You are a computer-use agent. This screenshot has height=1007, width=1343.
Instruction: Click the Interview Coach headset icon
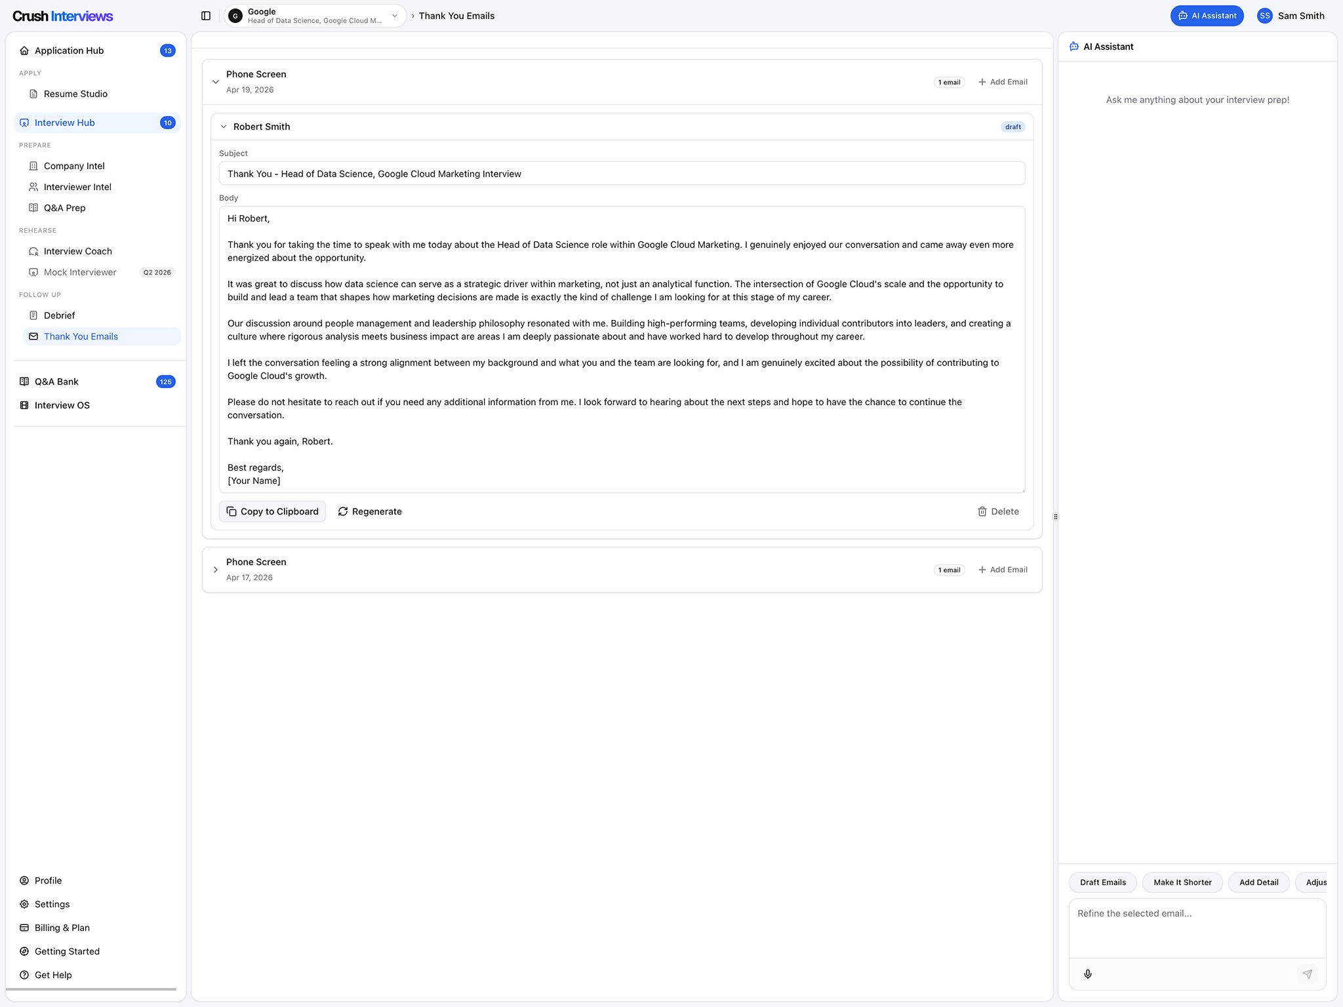coord(33,251)
